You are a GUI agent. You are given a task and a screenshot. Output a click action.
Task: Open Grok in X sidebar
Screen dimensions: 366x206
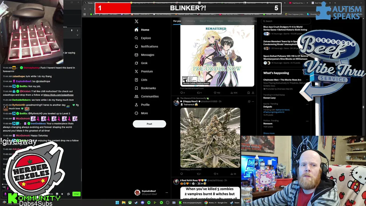pyautogui.click(x=141, y=63)
